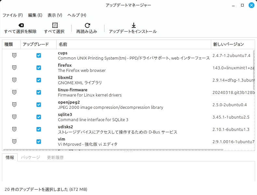This screenshot has height=195, width=257.
Task: Click the shield type icon for linux-firmware
Action: coord(14,92)
